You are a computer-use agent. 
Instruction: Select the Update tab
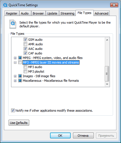tap(52, 13)
